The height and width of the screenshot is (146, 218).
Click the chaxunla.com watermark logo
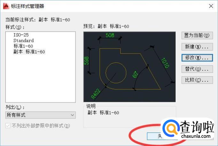pyautogui.click(x=188, y=130)
